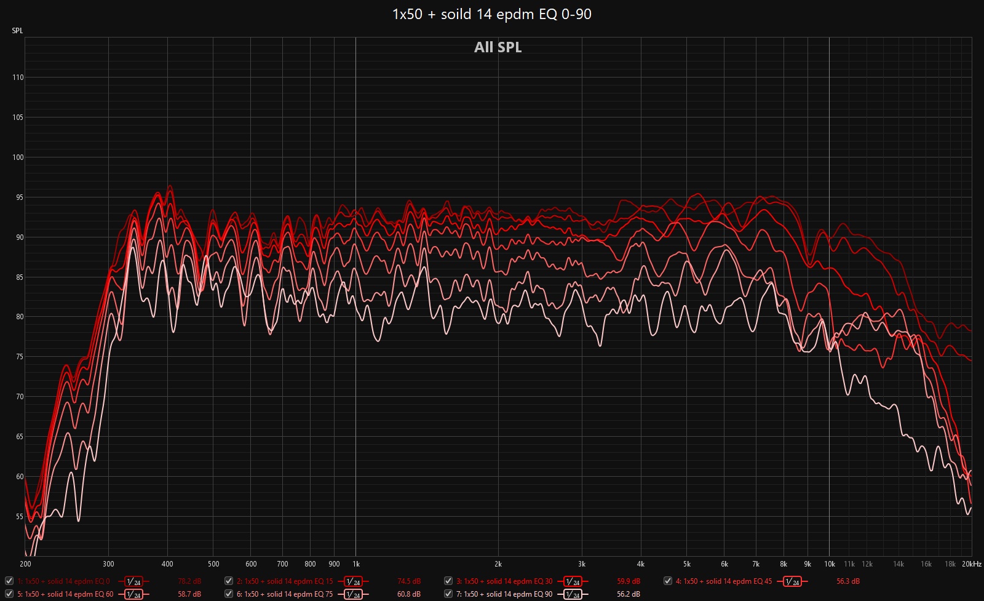Click the 58.7 dB readout
984x601 pixels.
[x=189, y=594]
